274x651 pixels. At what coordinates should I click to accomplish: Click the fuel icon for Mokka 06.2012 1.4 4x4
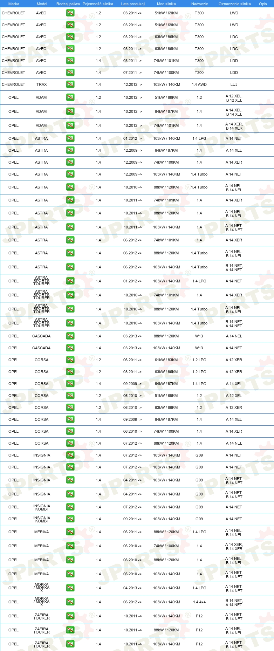(x=70, y=602)
